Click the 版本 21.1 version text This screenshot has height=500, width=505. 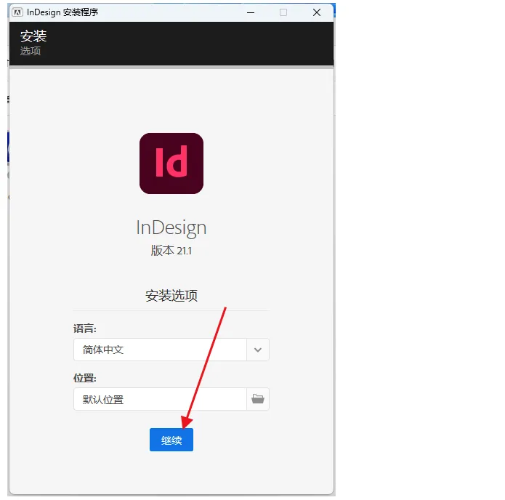click(x=171, y=250)
